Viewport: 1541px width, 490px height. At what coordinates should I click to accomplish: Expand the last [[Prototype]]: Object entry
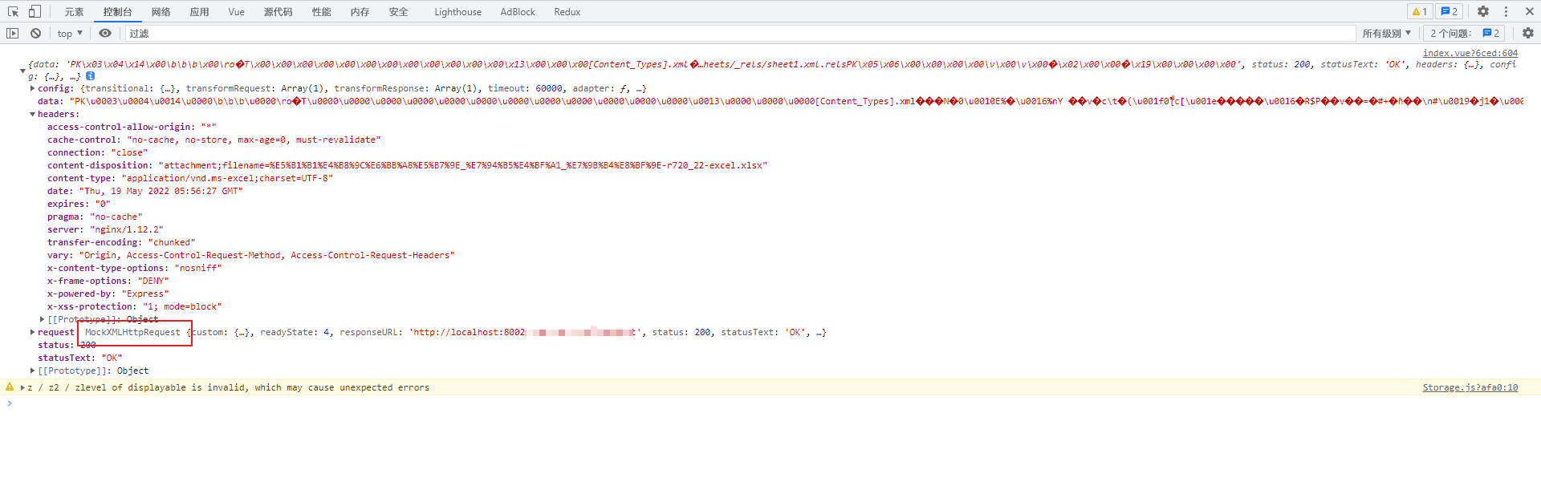(33, 371)
